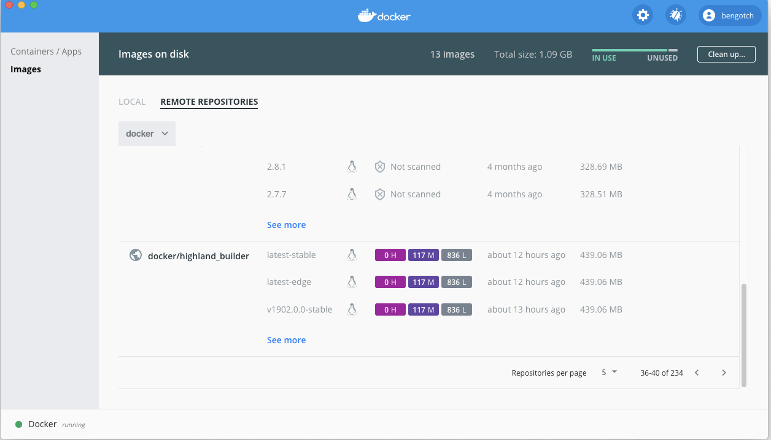This screenshot has height=440, width=771.
Task: Click 117 M badge for v1902.0.0-stable
Action: click(424, 309)
